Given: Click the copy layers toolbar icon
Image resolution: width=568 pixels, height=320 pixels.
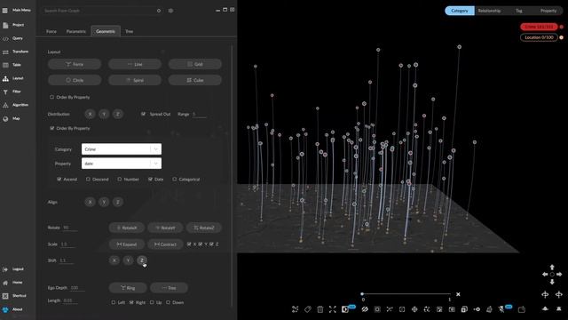Looking at the screenshot, I should pos(464,309).
